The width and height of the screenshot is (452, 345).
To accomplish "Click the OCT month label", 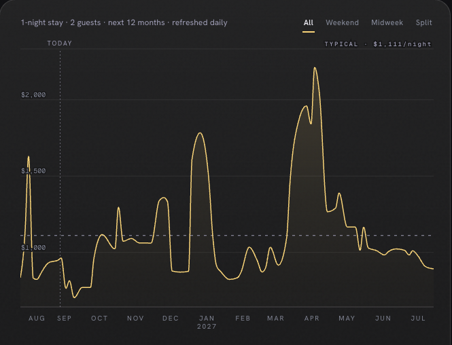I will [x=99, y=319].
